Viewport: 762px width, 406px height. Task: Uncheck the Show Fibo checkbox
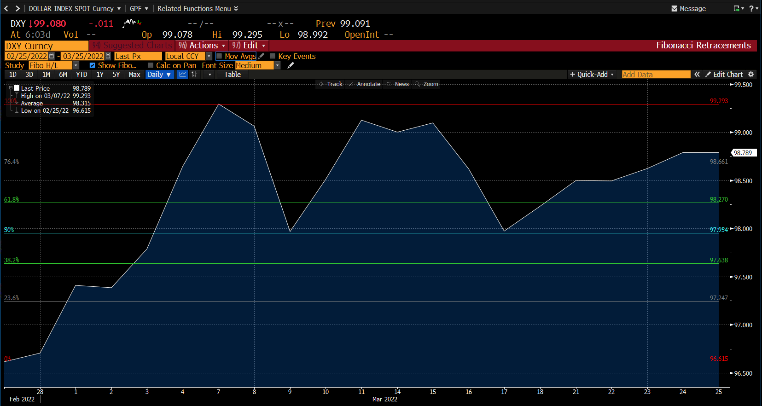(92, 65)
